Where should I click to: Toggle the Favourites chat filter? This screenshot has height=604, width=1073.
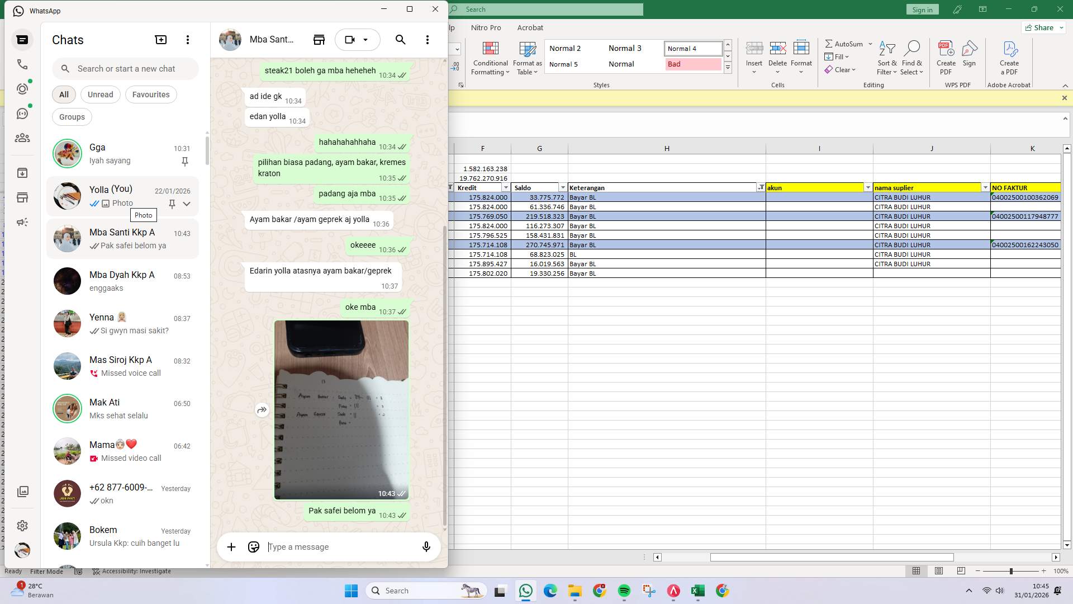click(150, 95)
